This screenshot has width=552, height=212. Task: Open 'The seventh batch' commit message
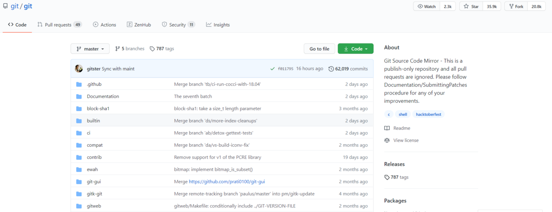(x=193, y=96)
